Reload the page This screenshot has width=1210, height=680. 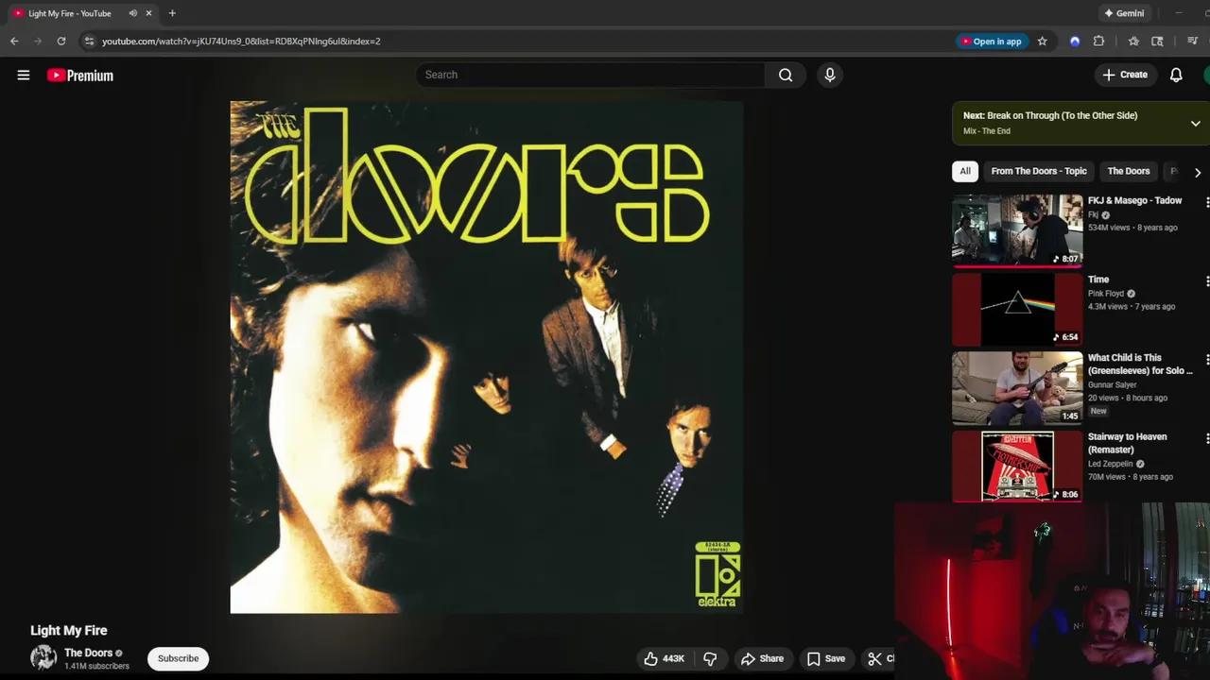[61, 42]
